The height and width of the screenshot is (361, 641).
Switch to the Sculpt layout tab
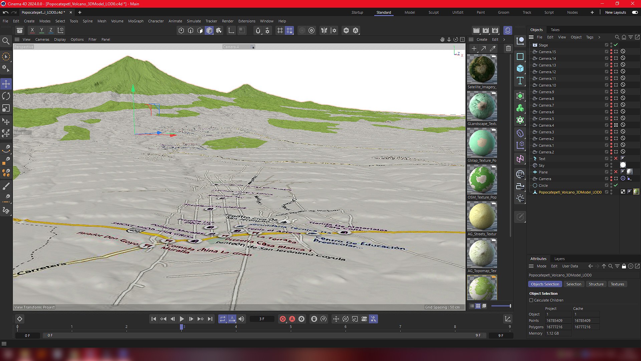pyautogui.click(x=434, y=12)
